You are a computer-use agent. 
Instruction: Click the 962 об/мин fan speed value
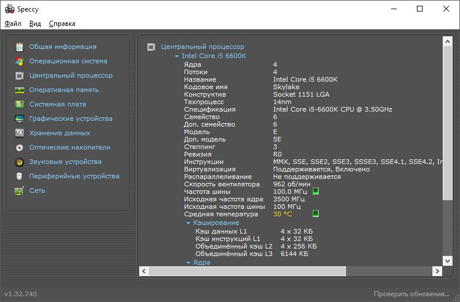pyautogui.click(x=292, y=184)
